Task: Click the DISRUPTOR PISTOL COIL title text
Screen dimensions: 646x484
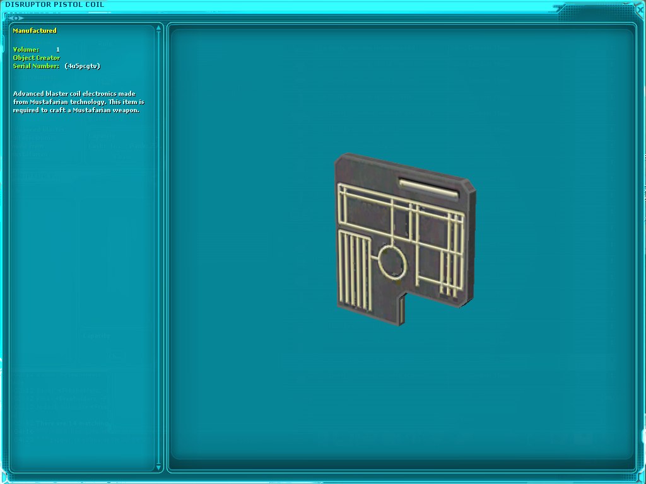Action: pos(54,4)
